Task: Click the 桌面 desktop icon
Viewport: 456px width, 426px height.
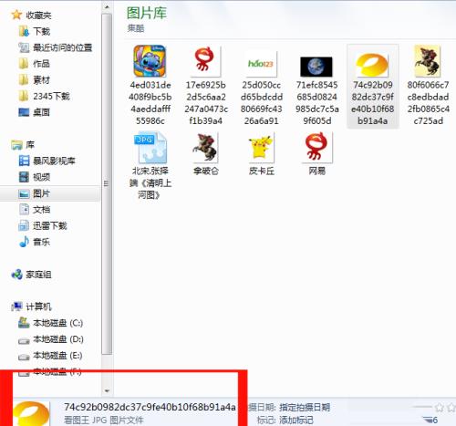Action: (24, 112)
